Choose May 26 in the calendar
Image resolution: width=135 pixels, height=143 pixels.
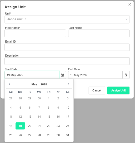[20, 135]
